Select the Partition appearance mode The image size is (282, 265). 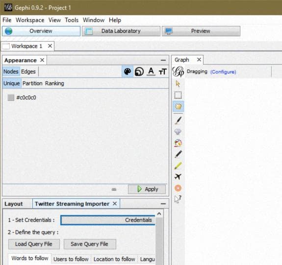coord(32,83)
